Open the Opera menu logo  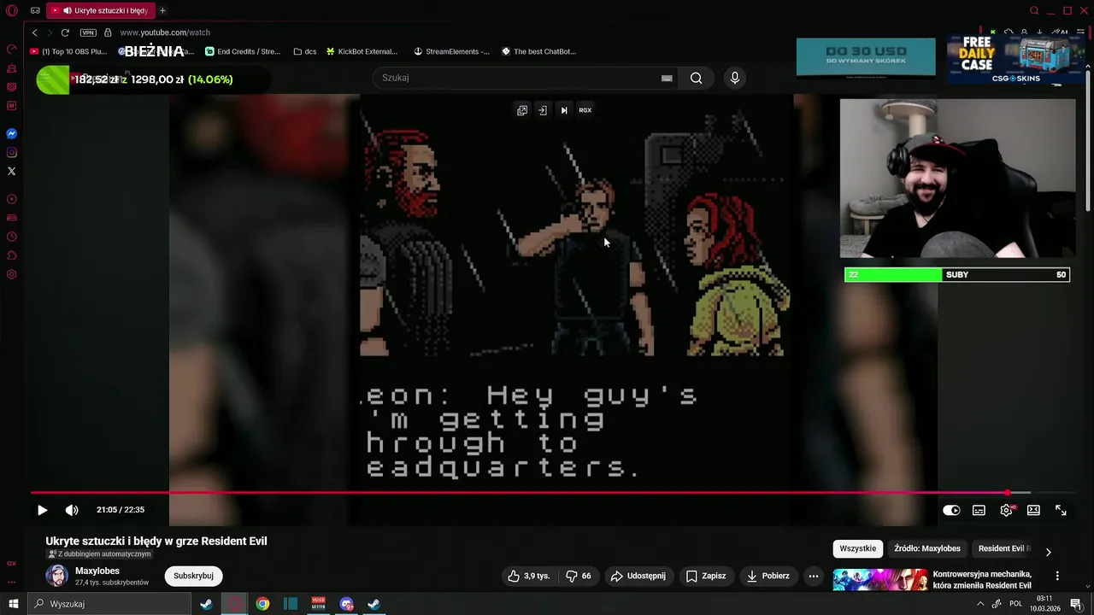[12, 11]
